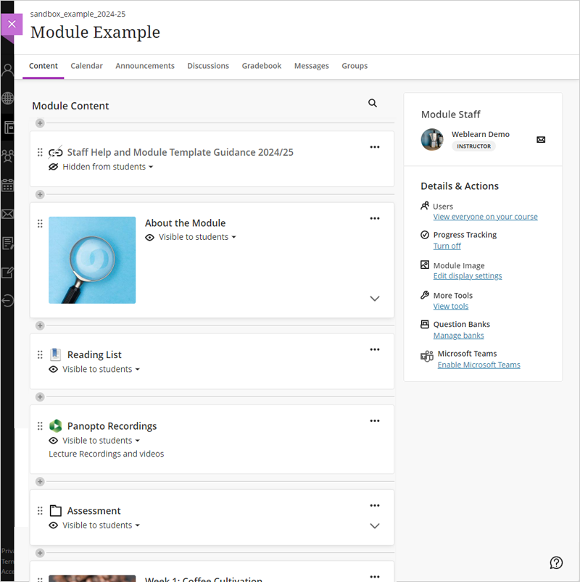Close the module with the purple X
The height and width of the screenshot is (582, 580).
point(12,24)
